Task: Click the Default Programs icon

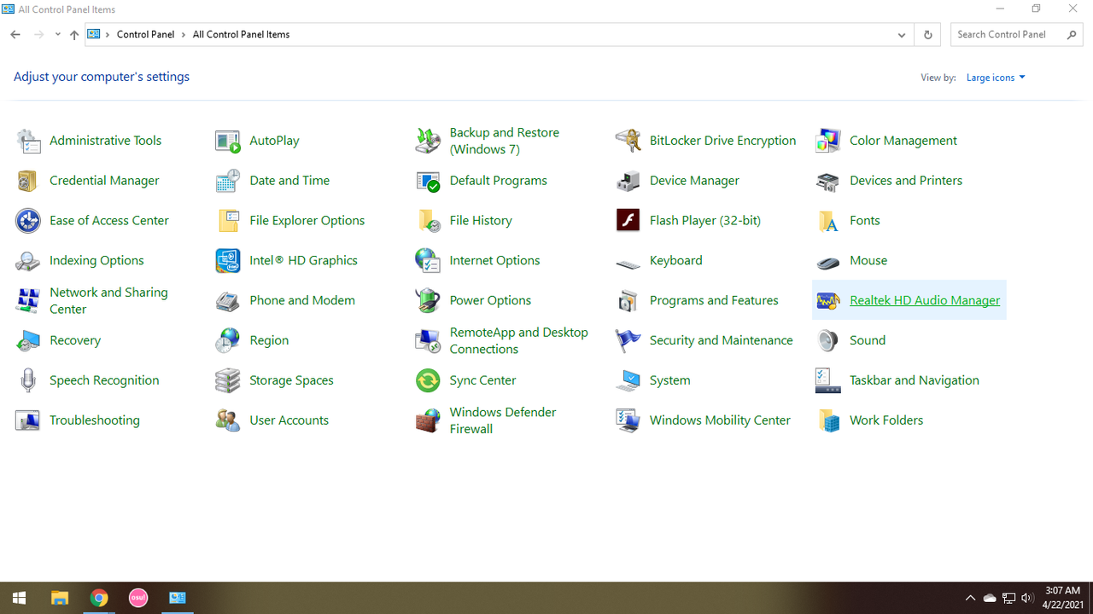Action: [428, 181]
